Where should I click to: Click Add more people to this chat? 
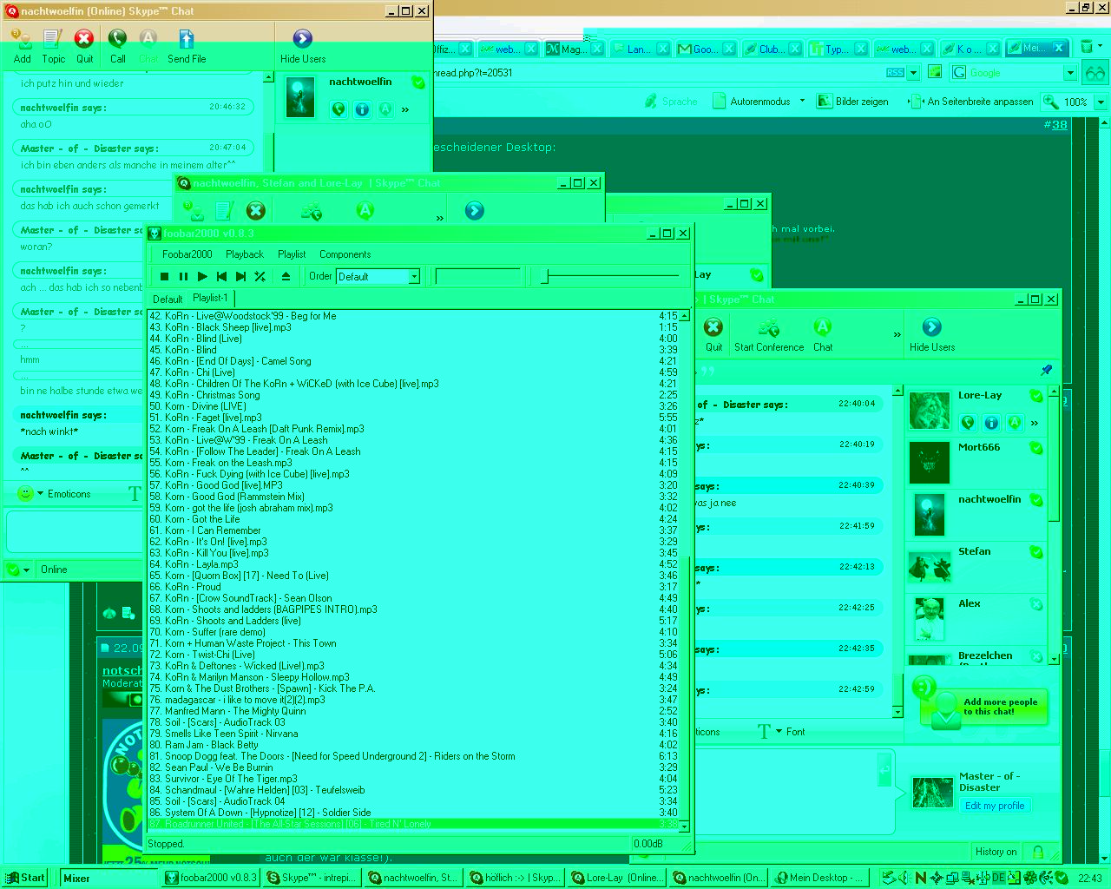(999, 707)
